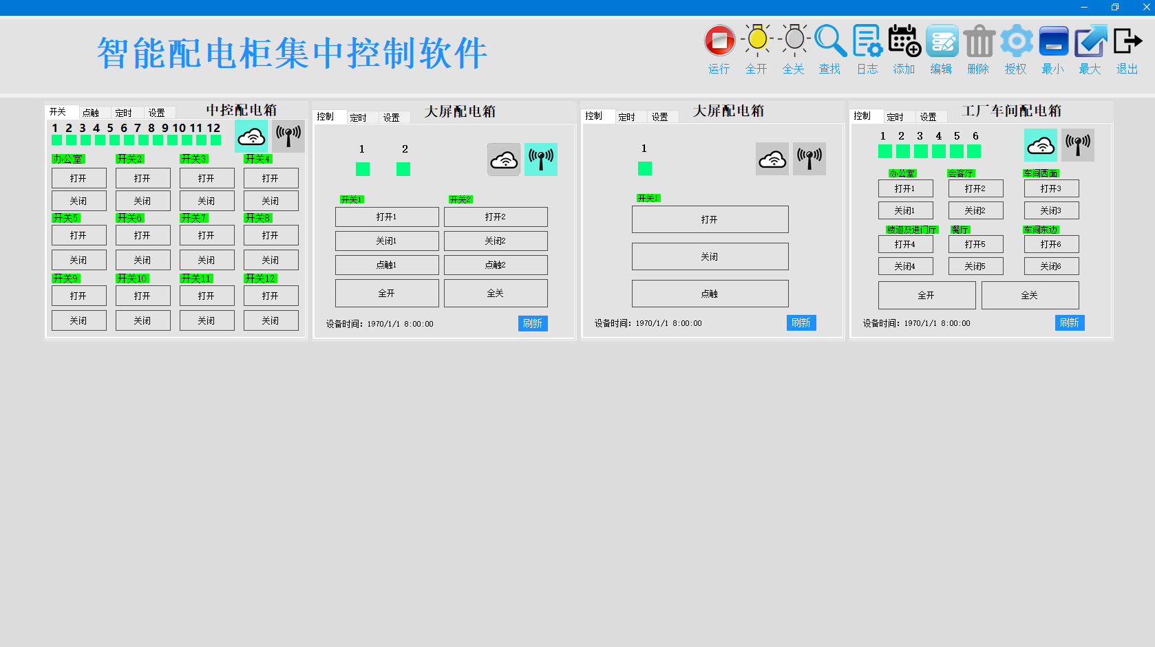The image size is (1155, 647).
Task: Click the 添加 add calendar icon
Action: [x=904, y=41]
